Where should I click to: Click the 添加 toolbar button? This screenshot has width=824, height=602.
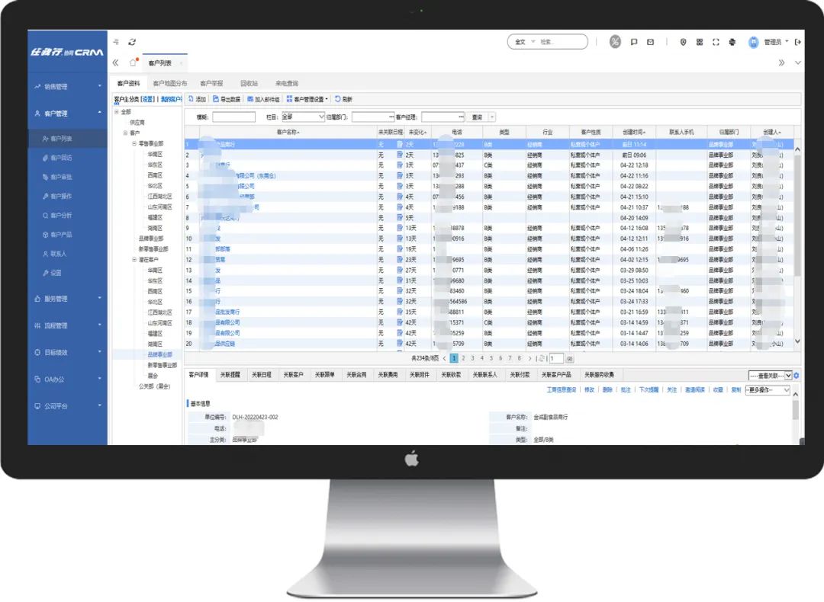(197, 99)
